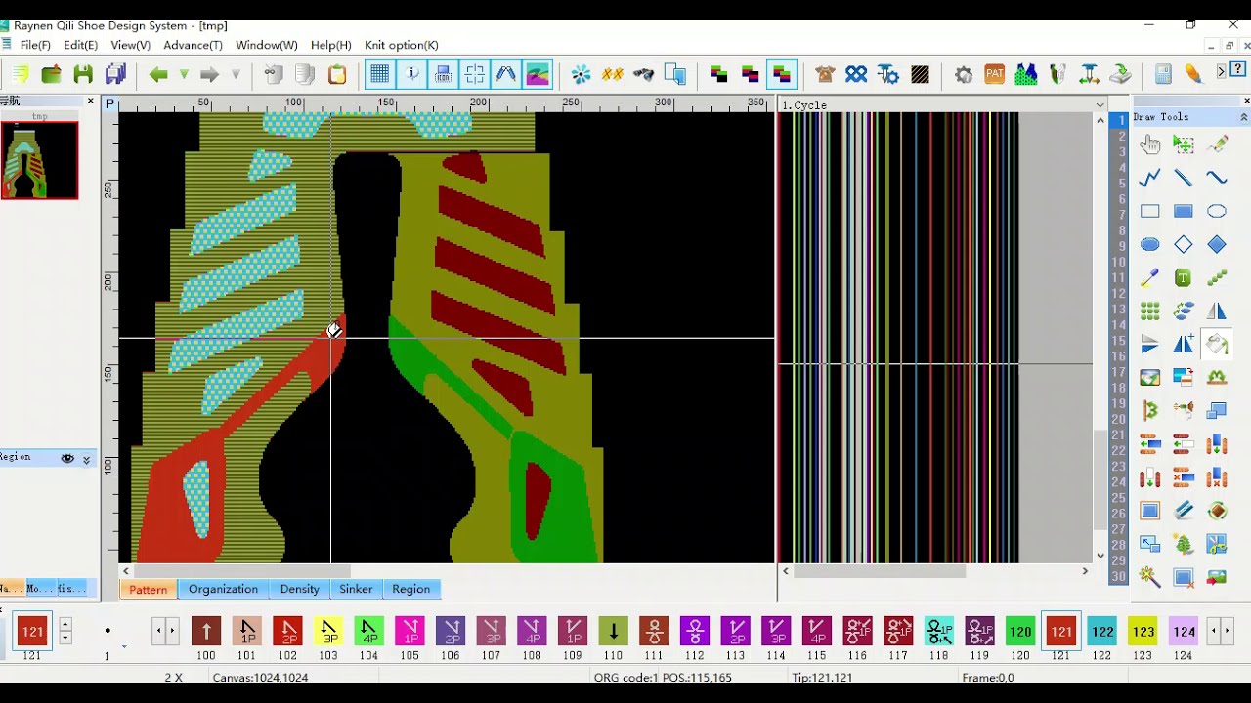1251x703 pixels.
Task: Open the 1.Cycle dropdown
Action: coord(1100,105)
